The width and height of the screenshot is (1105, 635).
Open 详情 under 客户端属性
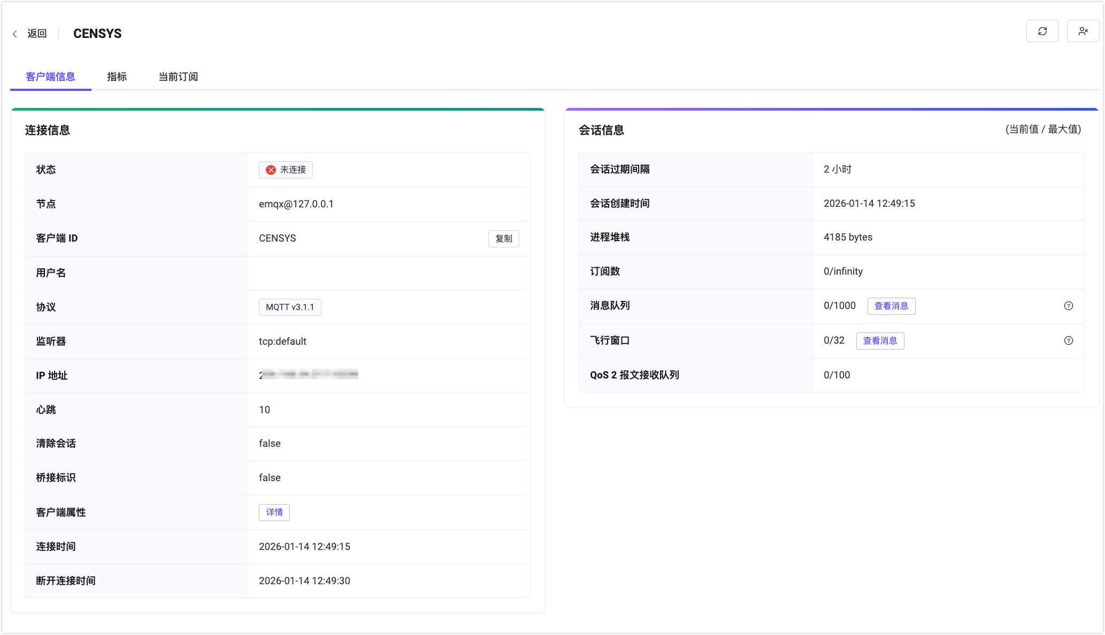274,512
